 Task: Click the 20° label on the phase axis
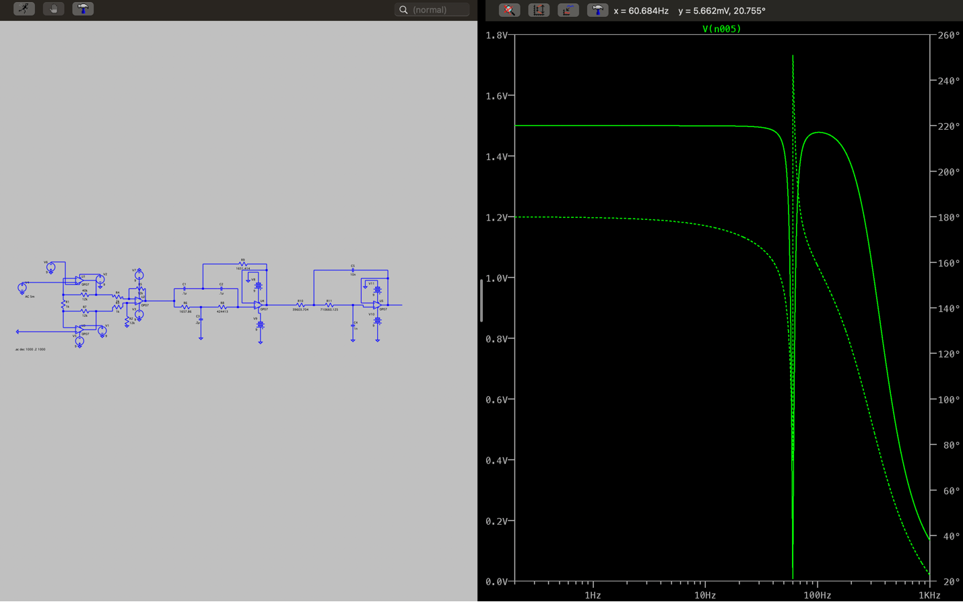point(951,582)
